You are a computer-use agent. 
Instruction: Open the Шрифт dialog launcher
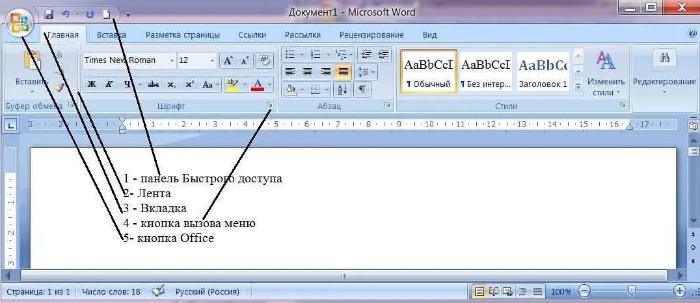(269, 105)
